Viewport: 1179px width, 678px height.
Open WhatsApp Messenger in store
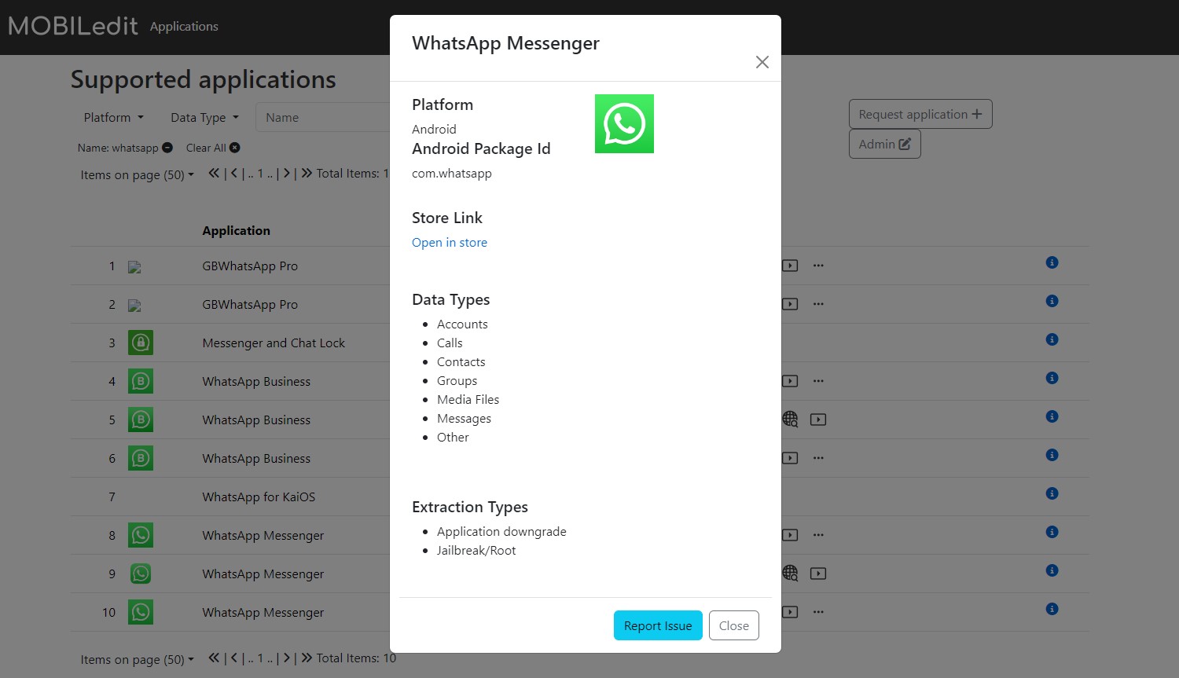click(449, 242)
